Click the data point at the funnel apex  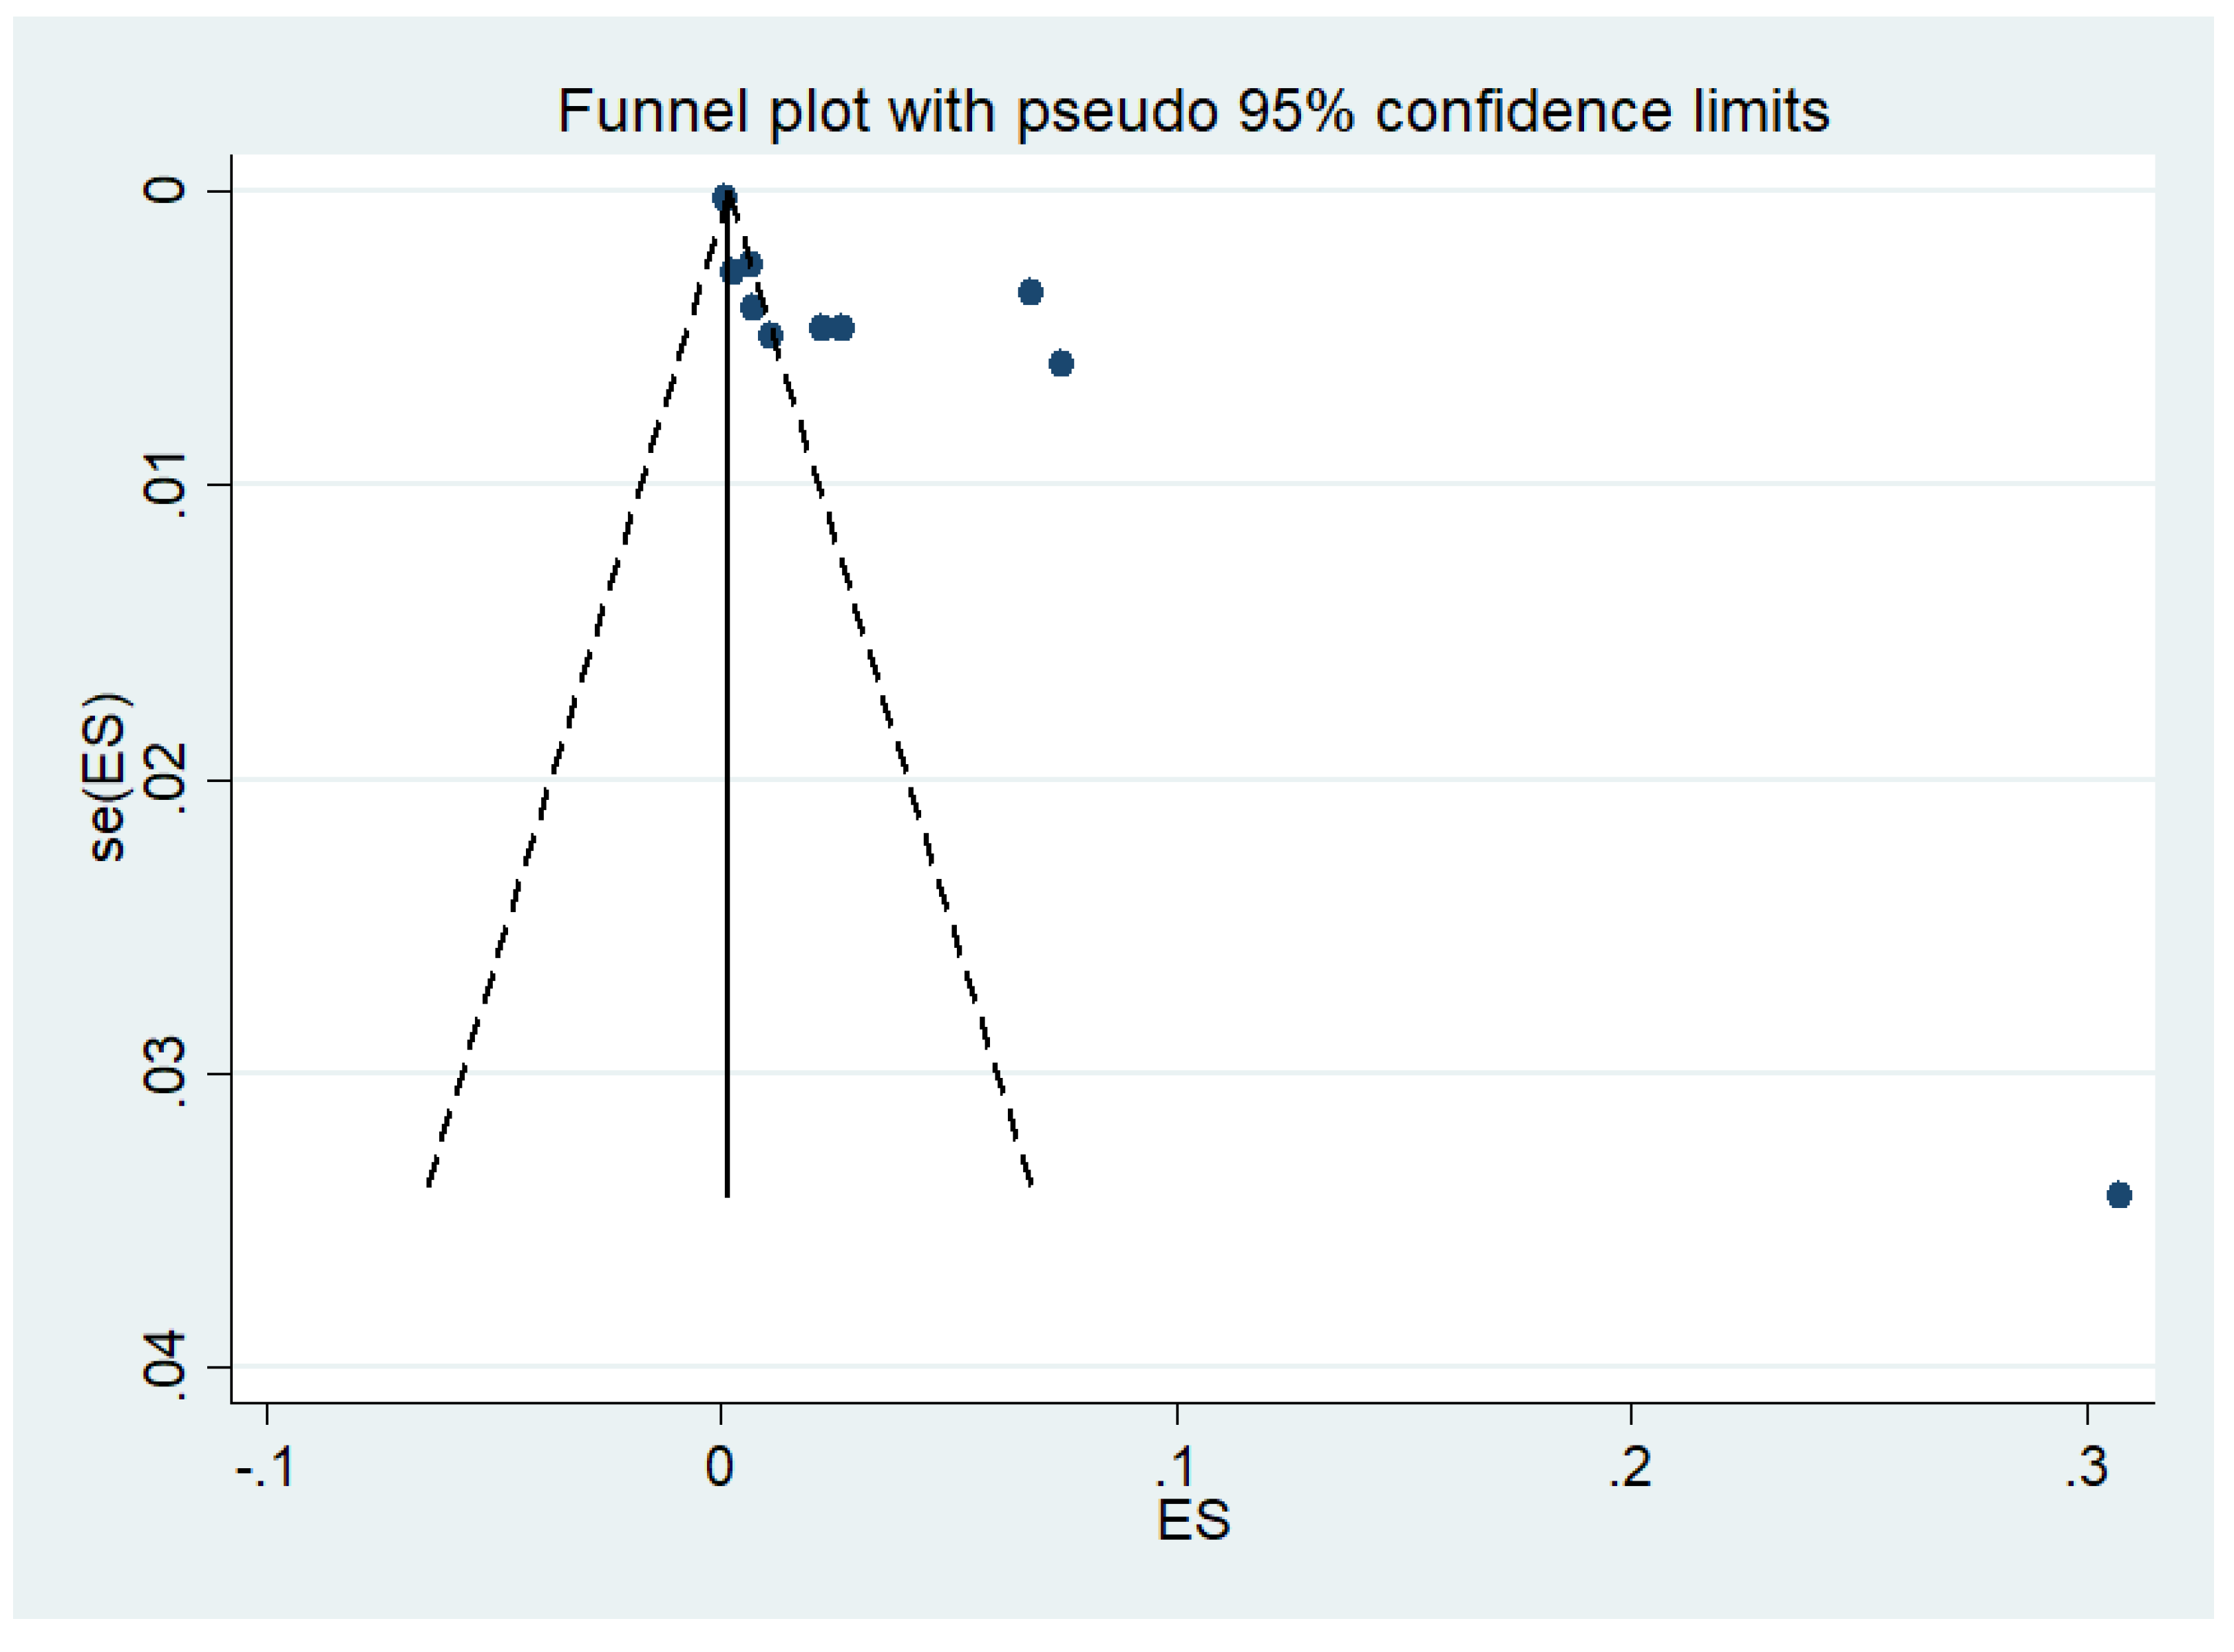pyautogui.click(x=725, y=197)
